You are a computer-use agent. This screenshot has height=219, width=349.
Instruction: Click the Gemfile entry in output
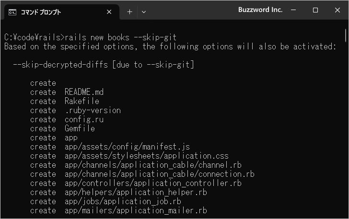coord(80,128)
